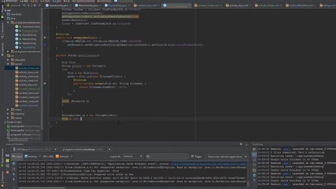Screen dimensions: 336x189
Task: Open the Project tool window side tab
Action: (x=2, y=12)
